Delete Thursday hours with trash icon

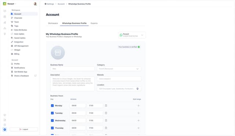[106, 128]
